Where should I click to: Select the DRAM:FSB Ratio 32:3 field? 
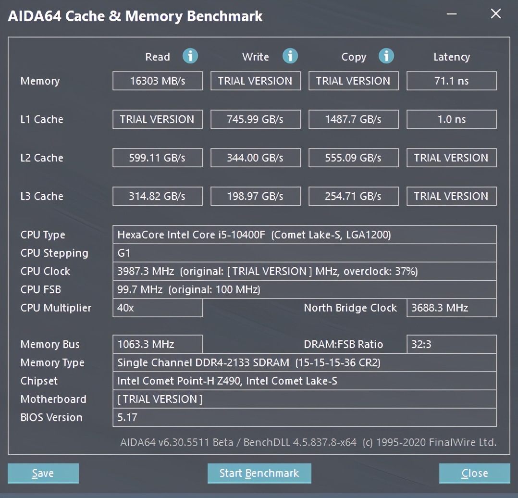451,344
